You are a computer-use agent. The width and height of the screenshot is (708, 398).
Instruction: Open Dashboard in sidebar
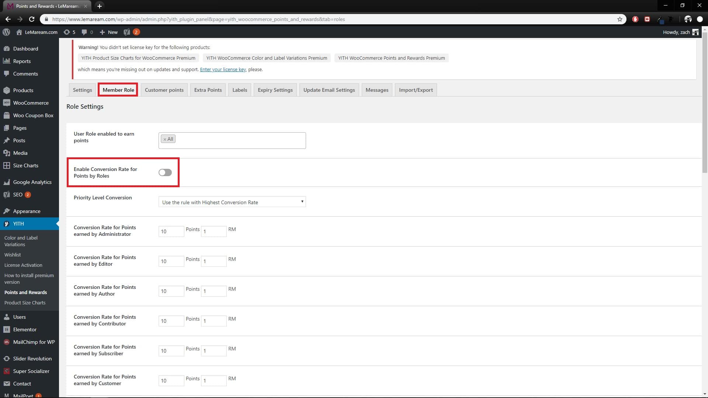coord(25,49)
